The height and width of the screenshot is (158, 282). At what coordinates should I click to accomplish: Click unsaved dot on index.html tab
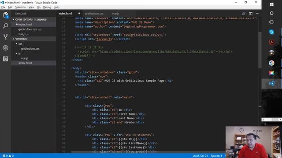point(79,14)
